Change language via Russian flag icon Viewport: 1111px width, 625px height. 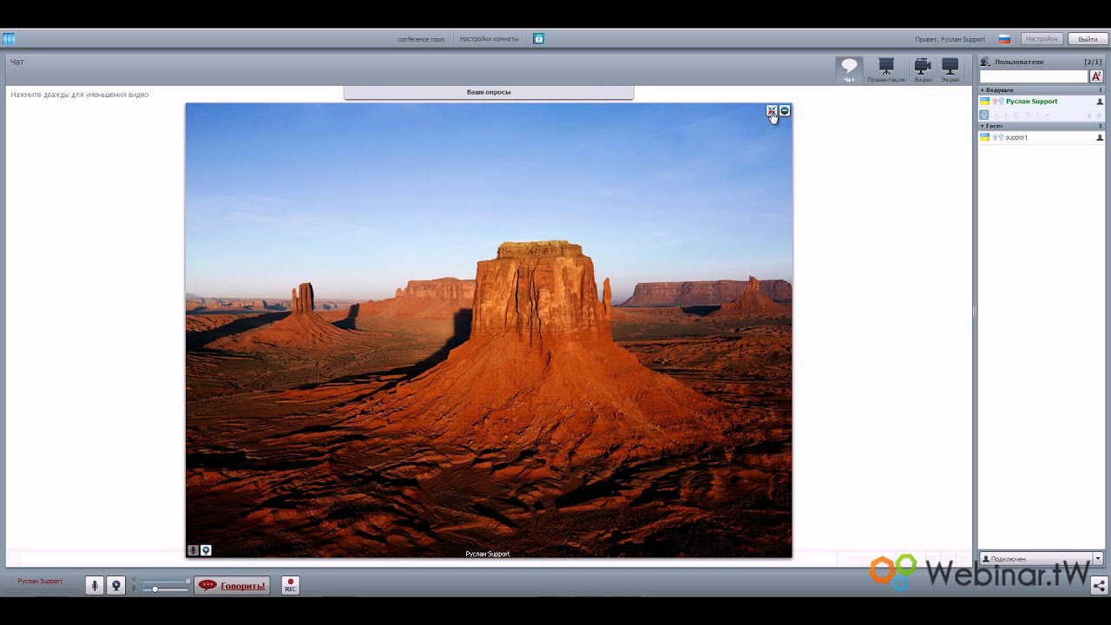(1004, 39)
